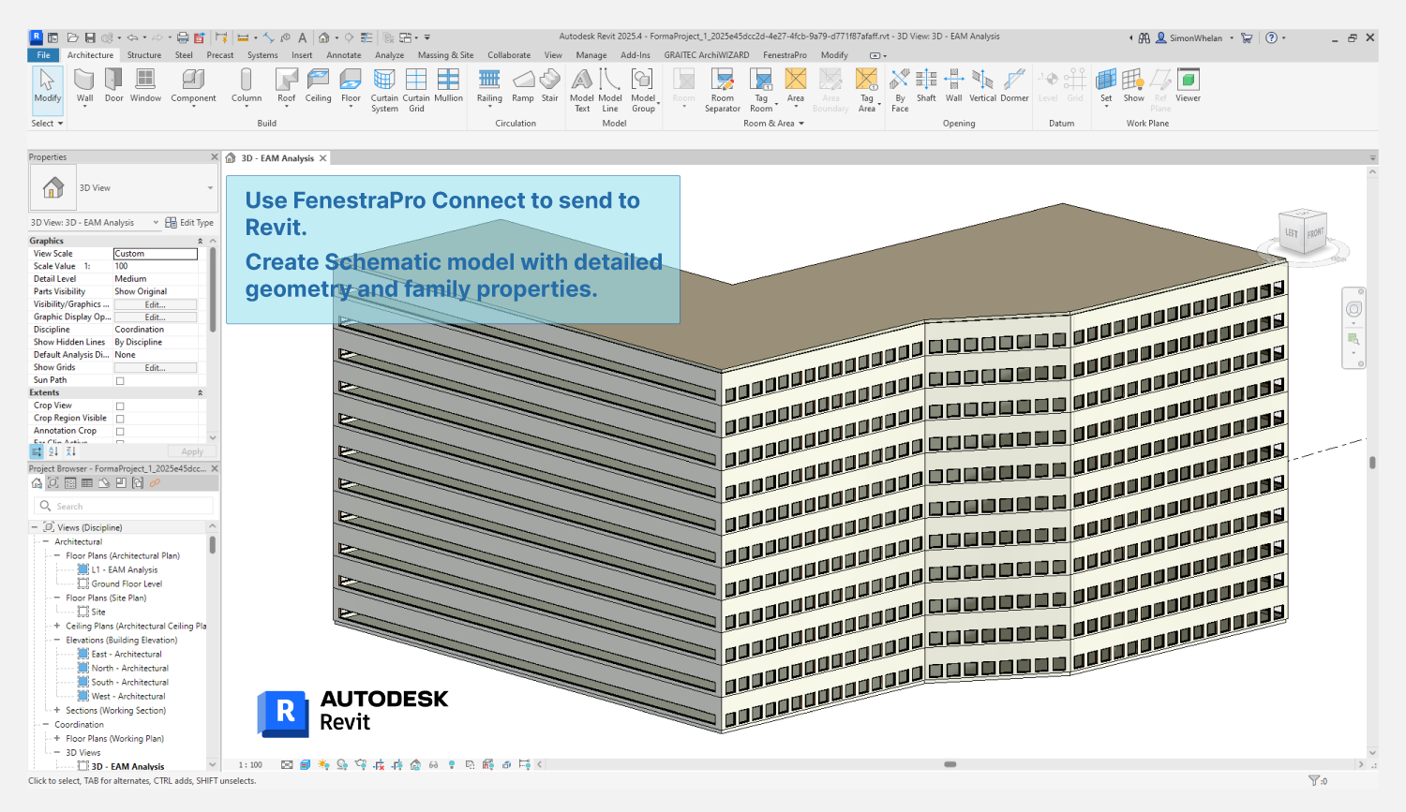1406x812 pixels.
Task: Select the Shaft opening tool
Action: [926, 86]
